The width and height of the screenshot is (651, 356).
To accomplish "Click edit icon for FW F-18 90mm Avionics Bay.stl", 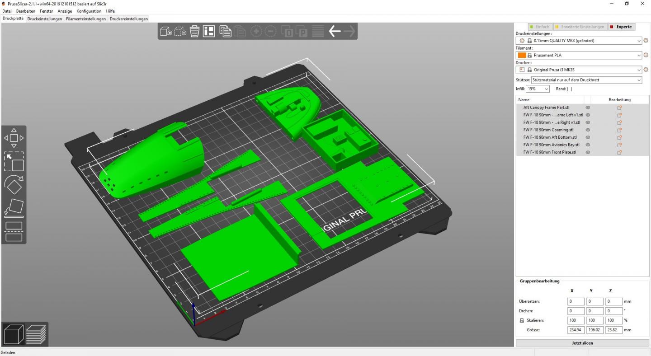I will click(619, 145).
